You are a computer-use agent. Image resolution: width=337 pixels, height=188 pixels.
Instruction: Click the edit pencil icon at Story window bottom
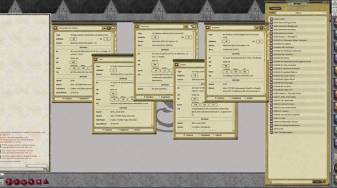[324, 182]
